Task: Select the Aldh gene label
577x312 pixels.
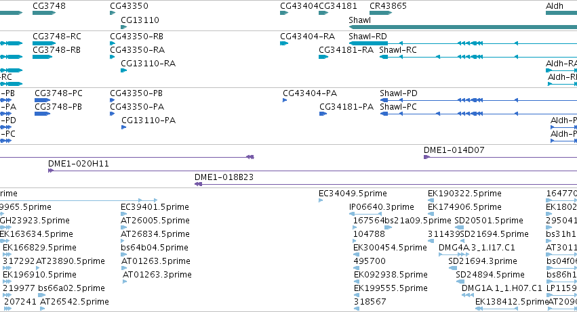Action: coord(554,6)
